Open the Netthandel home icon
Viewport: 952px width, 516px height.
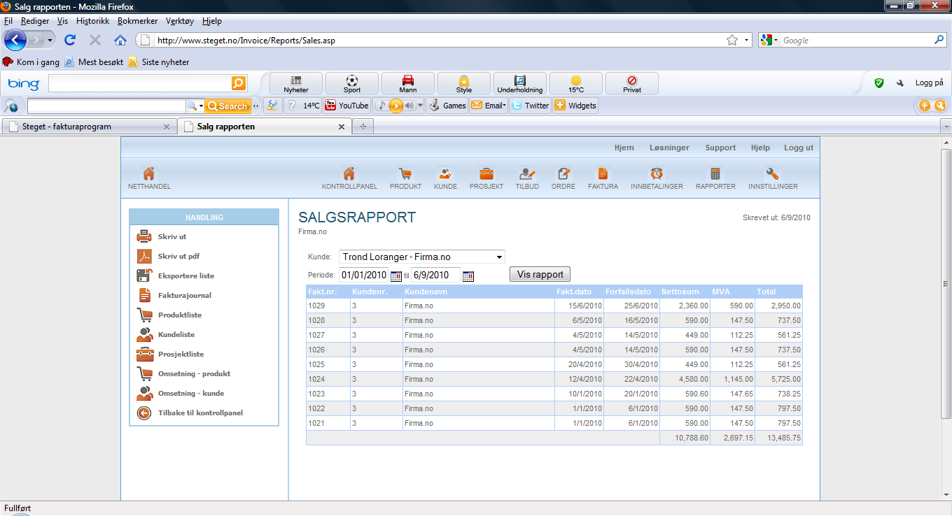coord(148,173)
